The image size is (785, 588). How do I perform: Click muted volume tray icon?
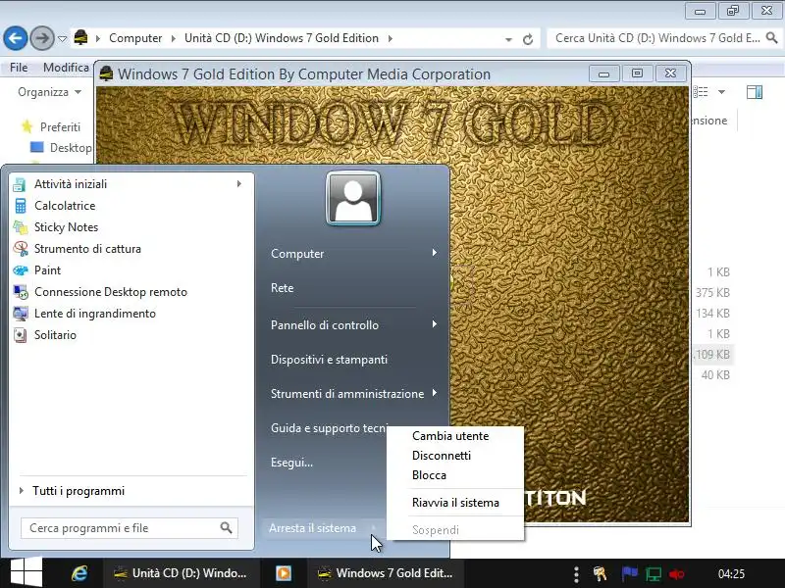coord(676,573)
